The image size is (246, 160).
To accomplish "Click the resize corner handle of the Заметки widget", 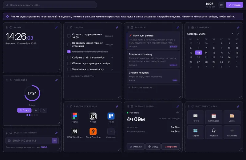I will (180, 97).
